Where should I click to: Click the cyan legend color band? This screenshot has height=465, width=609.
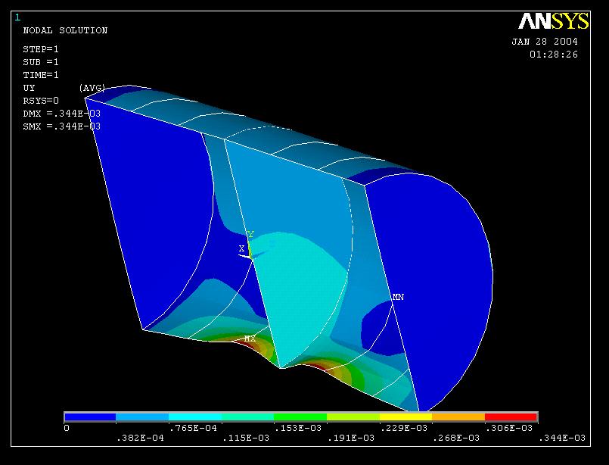pyautogui.click(x=195, y=417)
